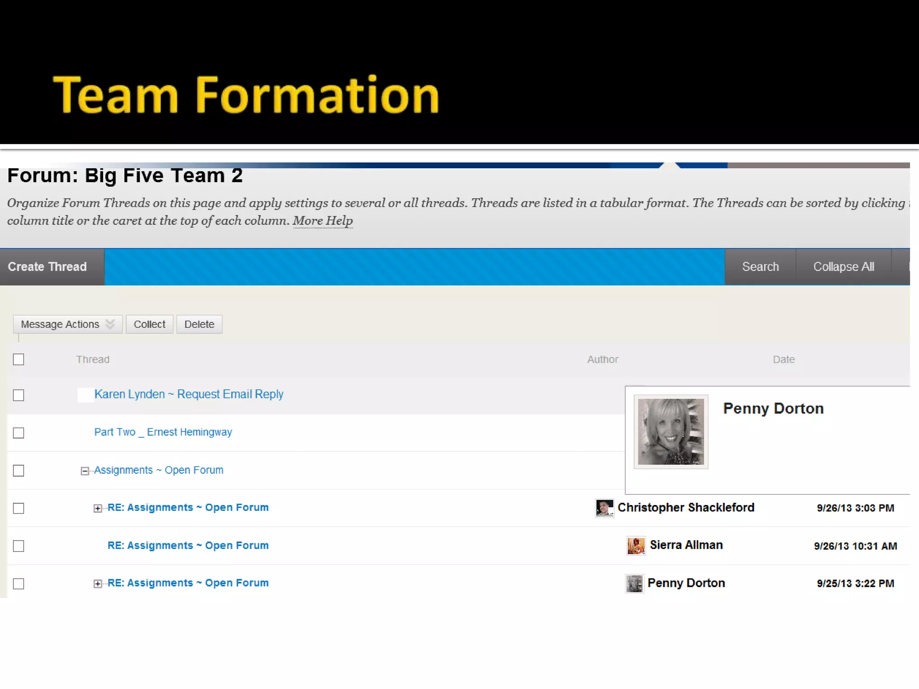
Task: Tick the Sierra Allman reply checkbox
Action: [18, 546]
